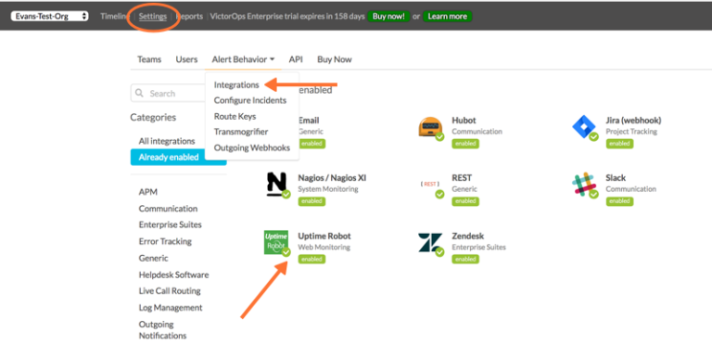Click the Project Tracking subtitle text

[631, 132]
